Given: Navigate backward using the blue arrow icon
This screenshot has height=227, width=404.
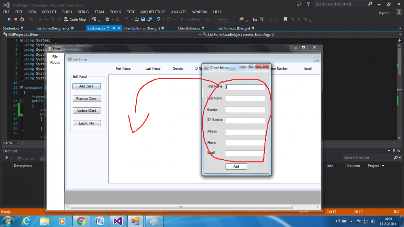Looking at the screenshot, I should coord(107,19).
